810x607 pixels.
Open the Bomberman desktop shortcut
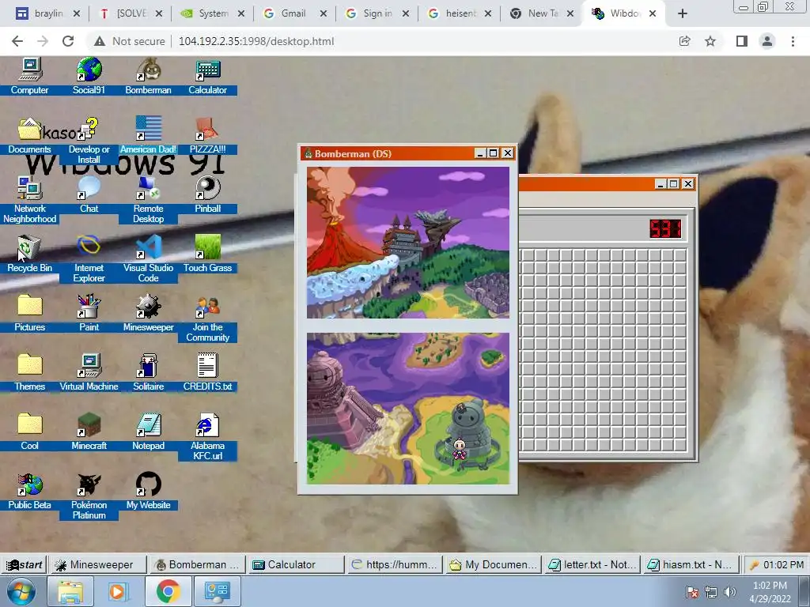148,76
